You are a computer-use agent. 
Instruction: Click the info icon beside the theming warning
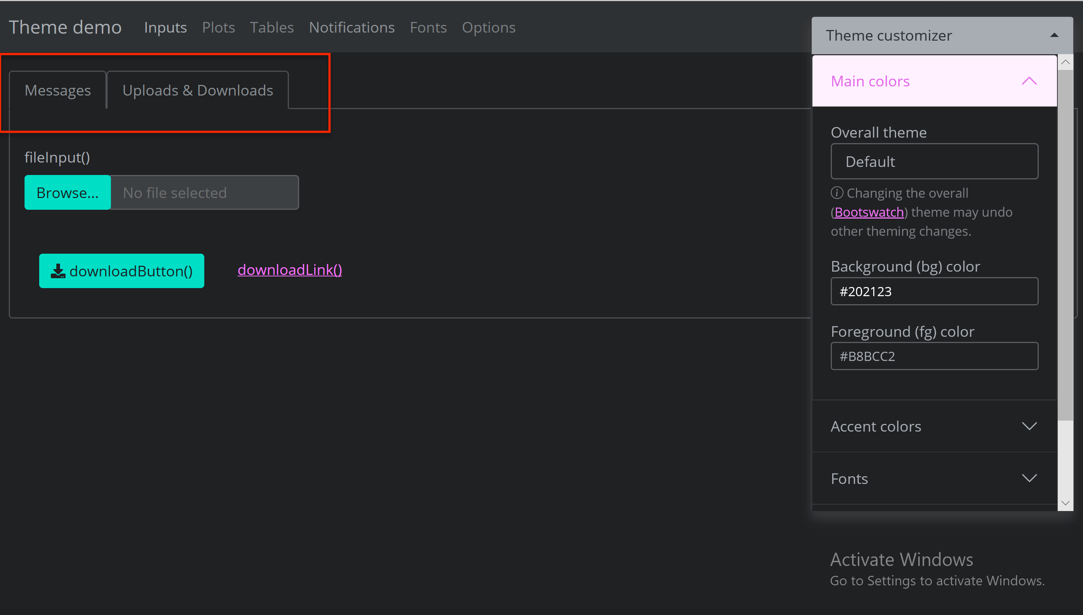(x=837, y=193)
